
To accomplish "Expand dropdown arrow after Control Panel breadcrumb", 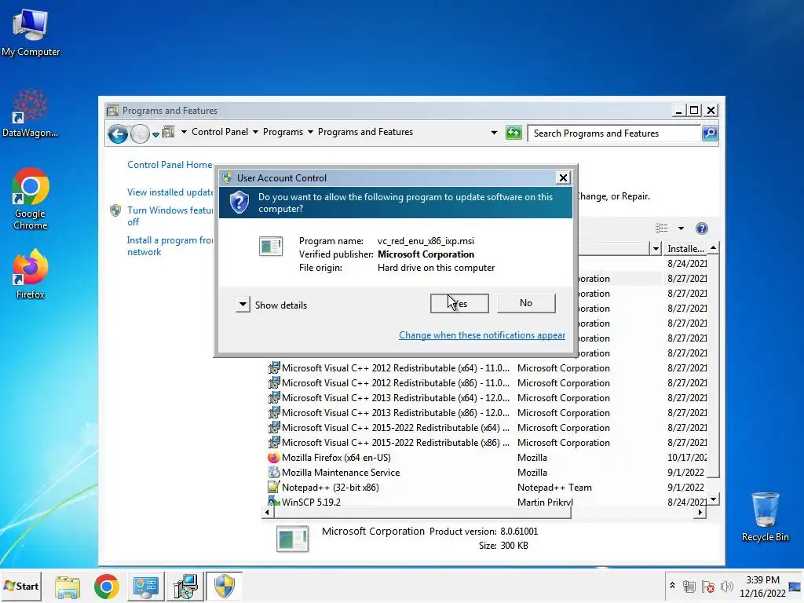I will pyautogui.click(x=255, y=132).
